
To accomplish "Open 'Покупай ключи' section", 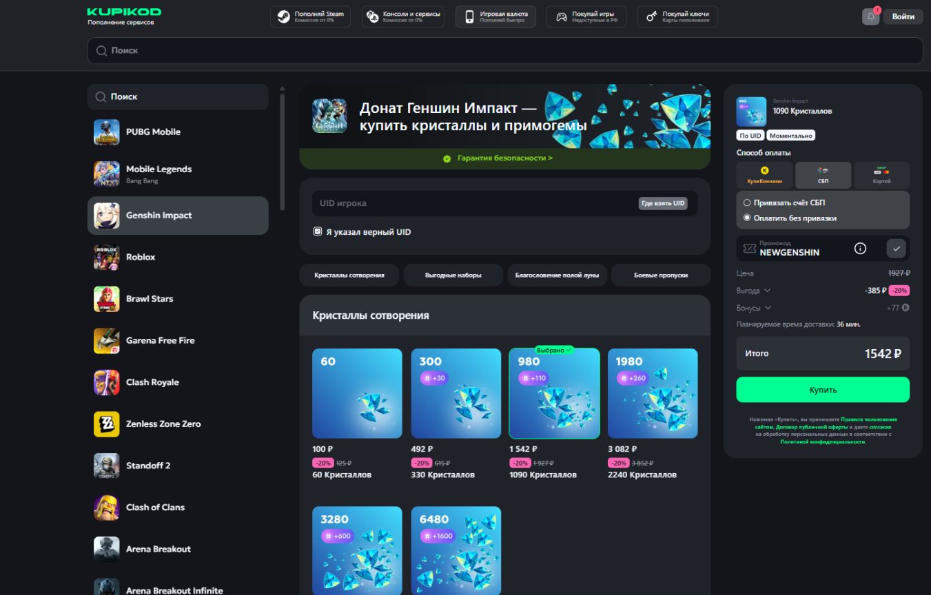I will 677,17.
